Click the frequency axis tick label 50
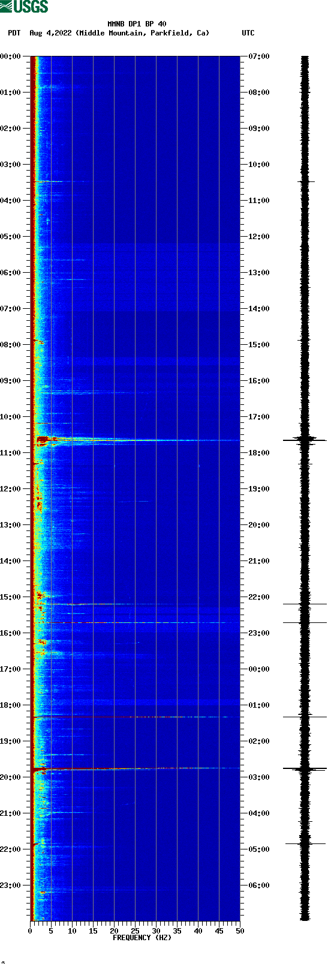331x969 pixels. [240, 931]
